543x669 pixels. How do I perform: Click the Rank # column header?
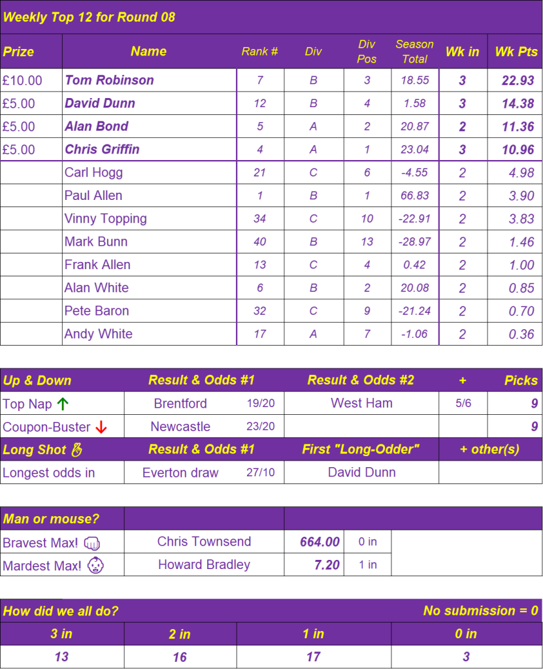(x=259, y=52)
